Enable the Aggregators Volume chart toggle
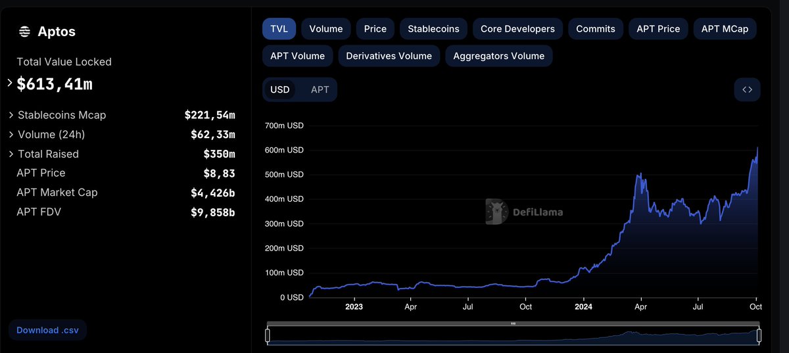Screen dimensions: 789x353 click(499, 56)
